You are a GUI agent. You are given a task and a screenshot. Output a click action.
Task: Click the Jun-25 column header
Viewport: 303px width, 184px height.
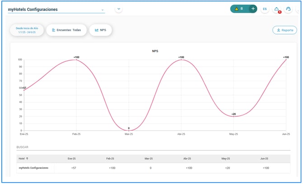tap(264, 159)
